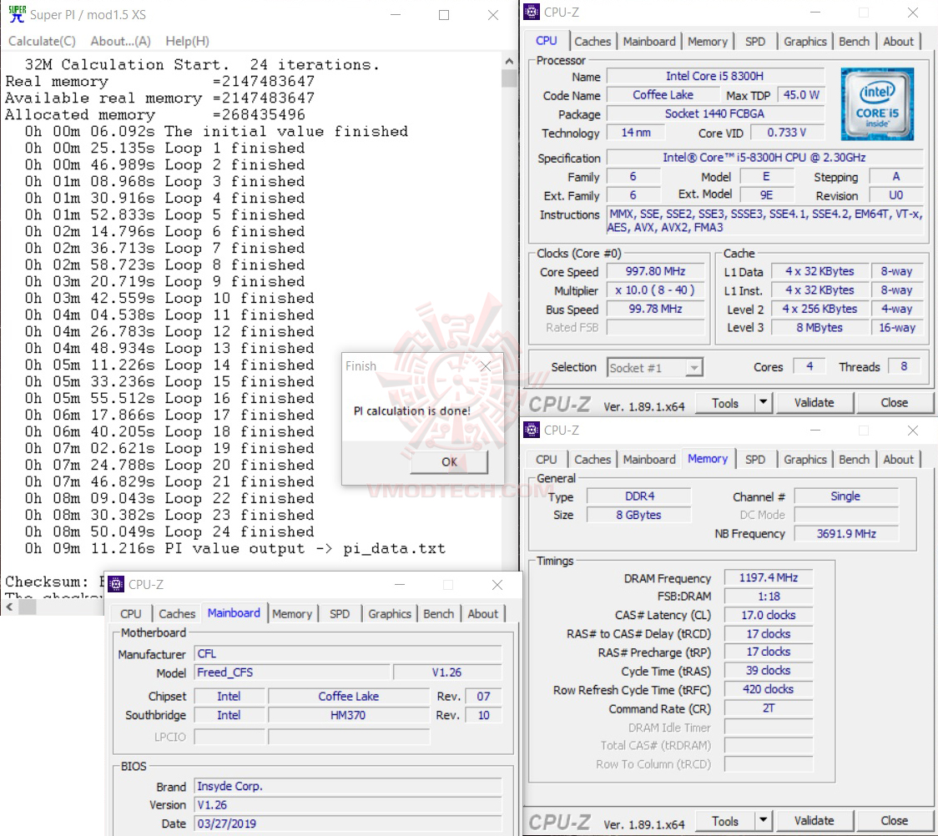Viewport: 938px width, 836px height.
Task: Open the Socket #1 selection dropdown
Action: click(655, 368)
